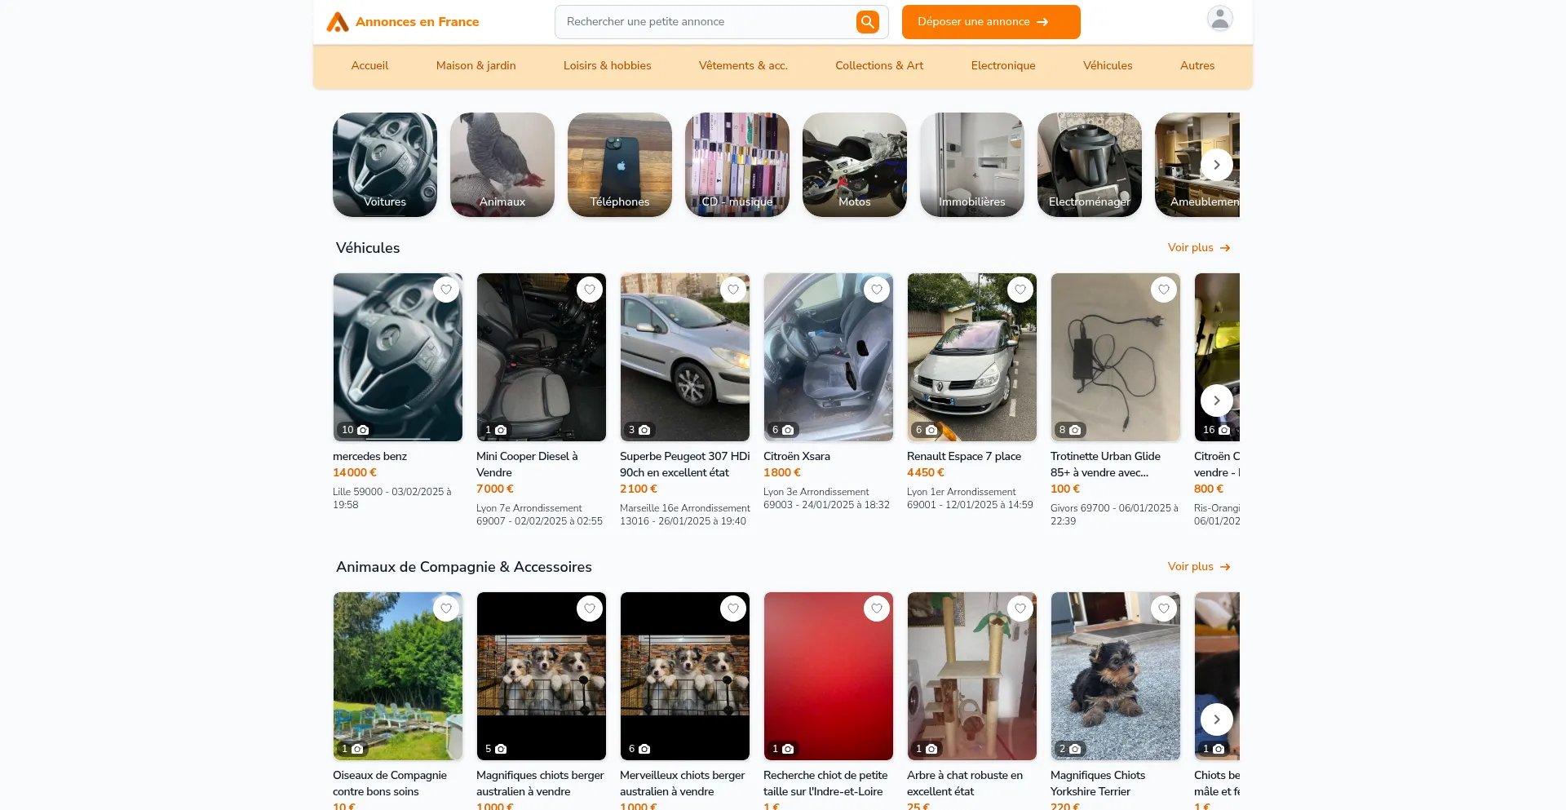1566x810 pixels.
Task: Click Voir plus for Animaux de Compagnie section
Action: coord(1199,567)
